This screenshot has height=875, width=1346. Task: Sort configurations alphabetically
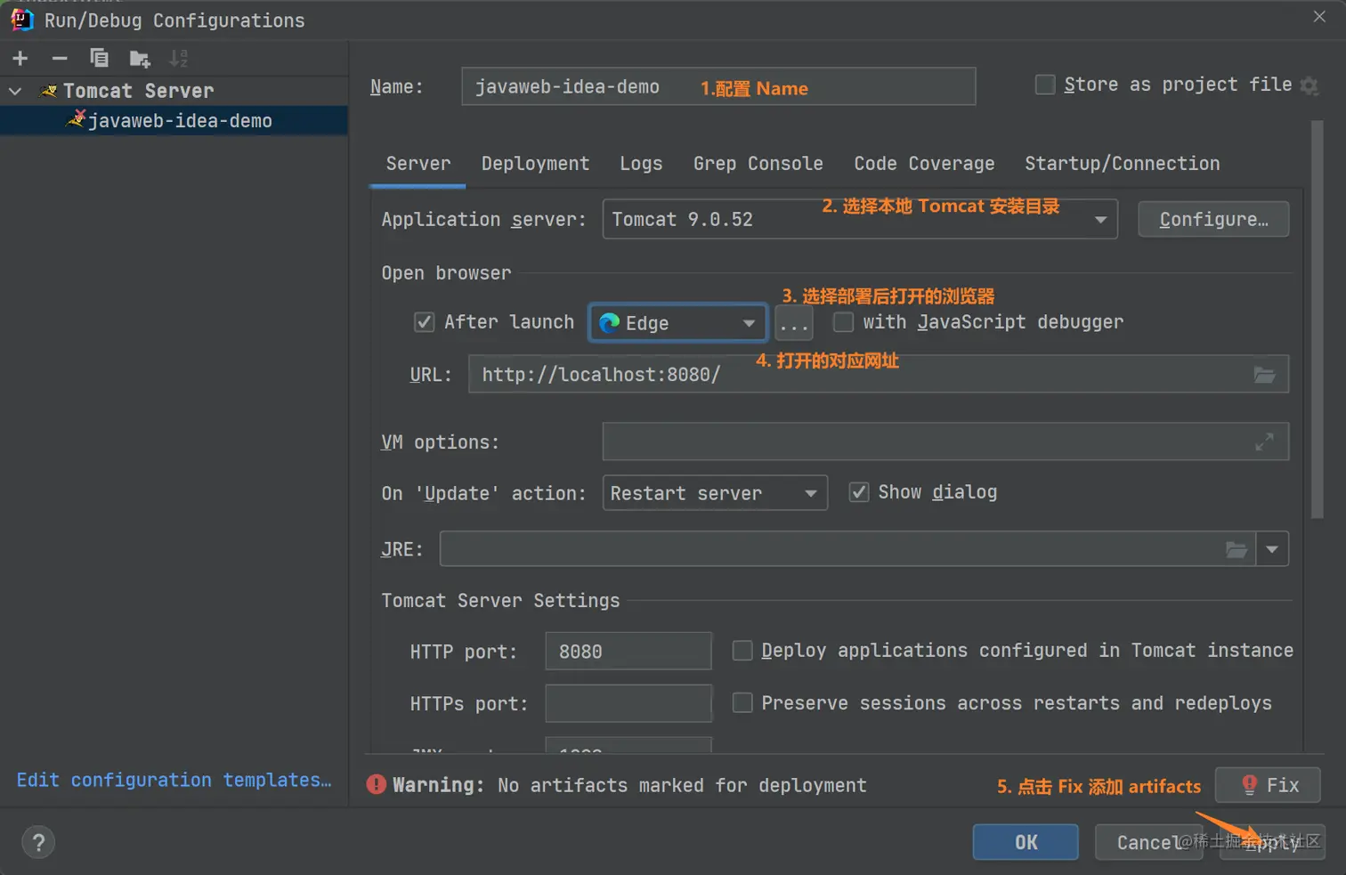(178, 59)
